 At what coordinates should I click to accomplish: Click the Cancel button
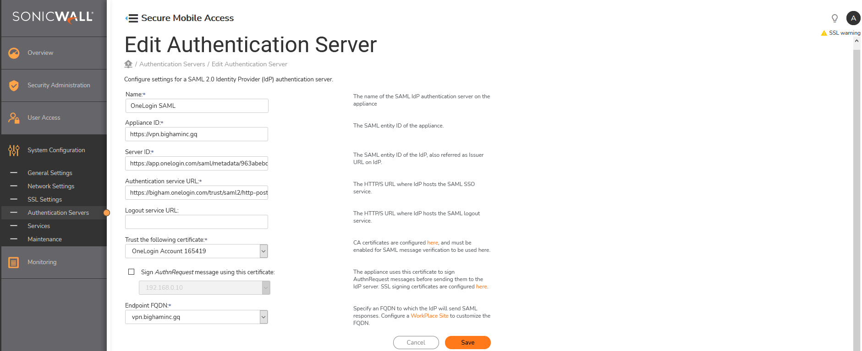point(416,342)
